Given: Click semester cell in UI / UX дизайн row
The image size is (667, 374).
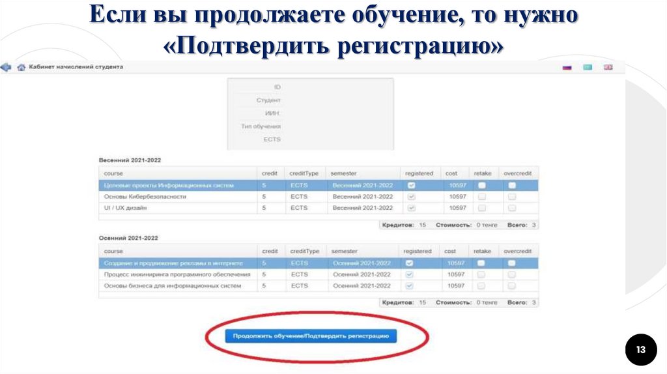Looking at the screenshot, I should (x=362, y=208).
